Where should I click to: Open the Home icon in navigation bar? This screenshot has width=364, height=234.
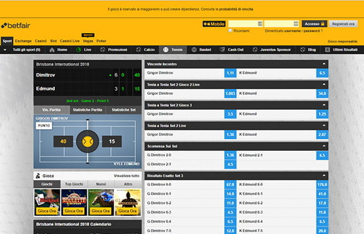pyautogui.click(x=52, y=50)
